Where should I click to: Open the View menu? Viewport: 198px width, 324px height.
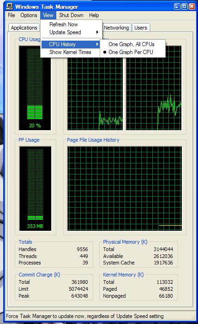[x=48, y=15]
